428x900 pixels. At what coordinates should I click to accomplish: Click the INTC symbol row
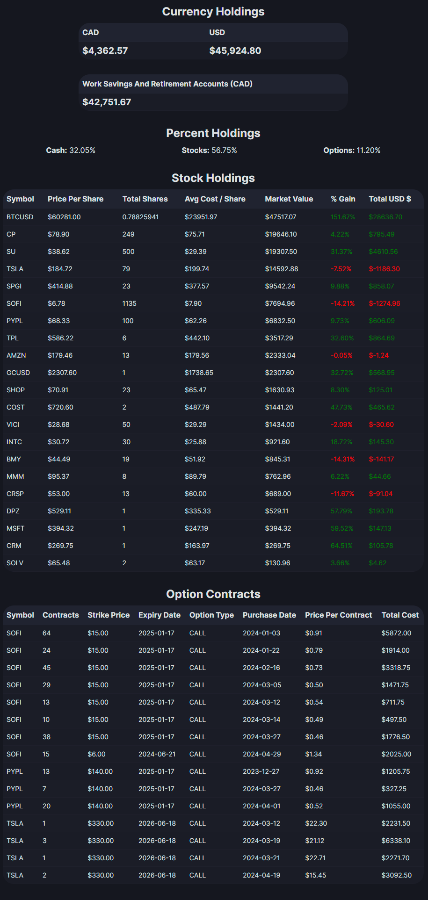pos(213,442)
